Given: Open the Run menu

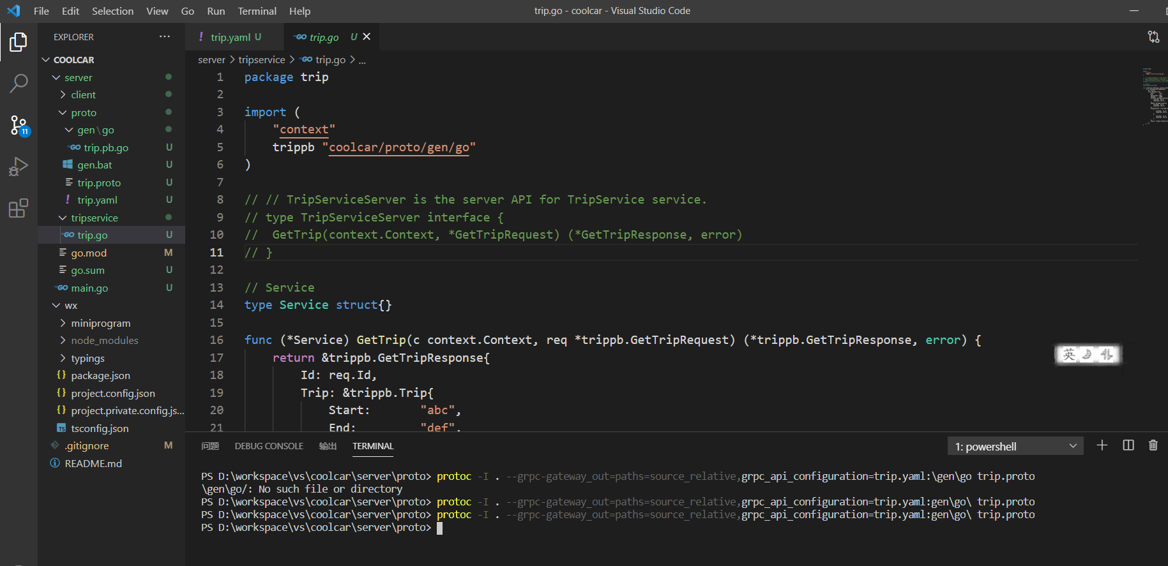Looking at the screenshot, I should point(216,11).
